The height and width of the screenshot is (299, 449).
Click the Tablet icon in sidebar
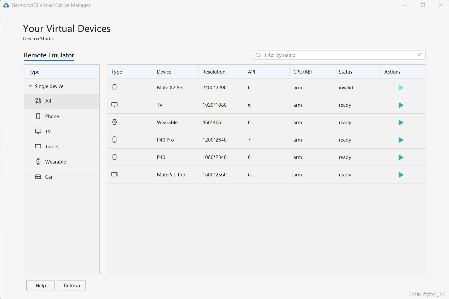[x=38, y=146]
